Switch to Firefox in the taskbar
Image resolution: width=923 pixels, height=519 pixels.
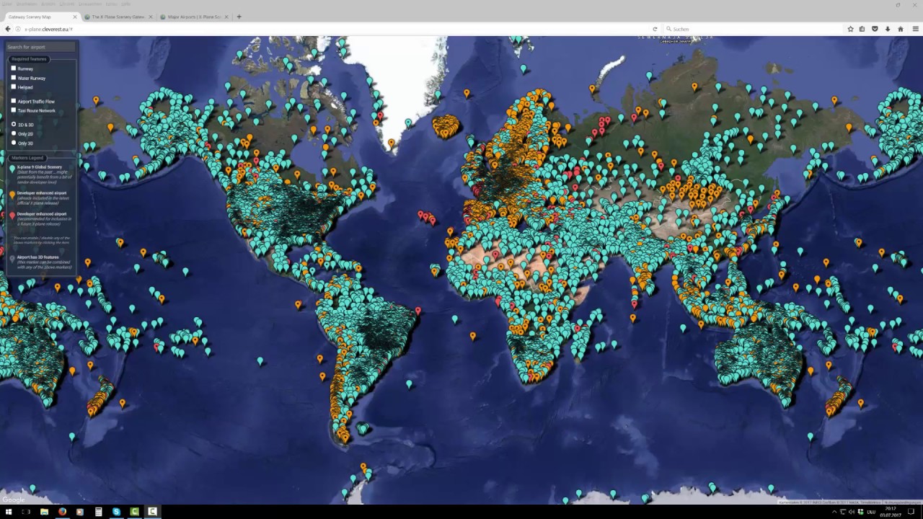tap(62, 512)
